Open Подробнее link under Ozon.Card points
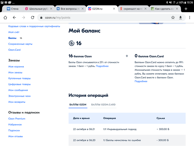Image resolution: width=194 pixels, height=146 pixels. coord(141,81)
